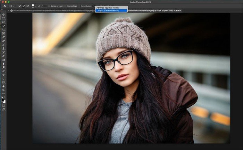Click the Home icon in options bar
The width and height of the screenshot is (243, 150).
(4, 6)
